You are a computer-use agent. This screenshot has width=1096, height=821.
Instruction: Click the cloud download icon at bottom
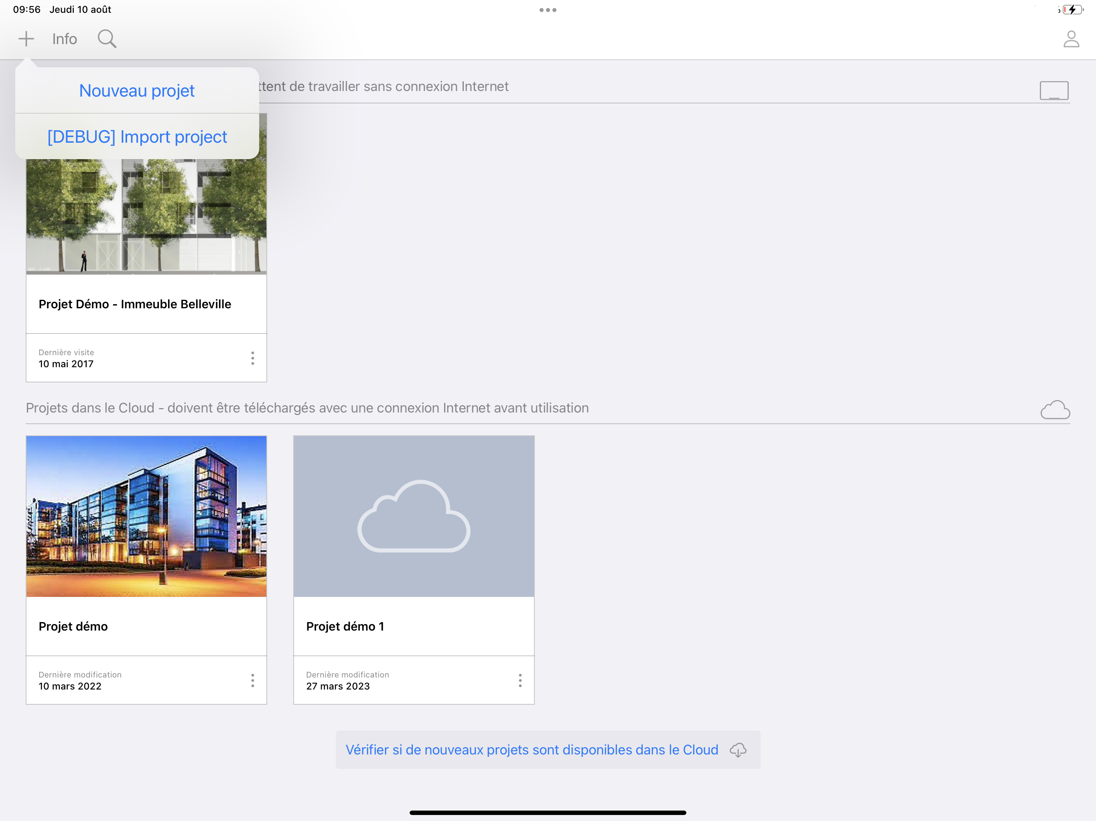738,750
